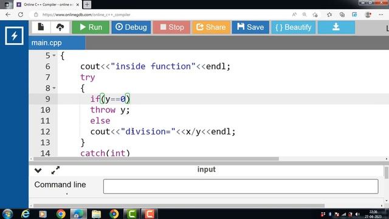This screenshot has height=219, width=389.
Task: Click the "inside function" string literal
Action: click(153, 66)
